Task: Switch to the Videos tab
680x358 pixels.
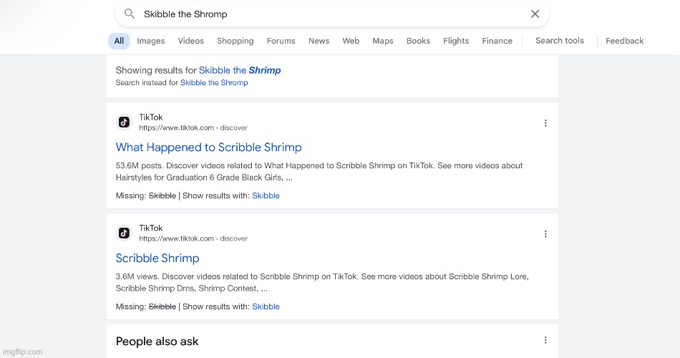Action: tap(190, 41)
